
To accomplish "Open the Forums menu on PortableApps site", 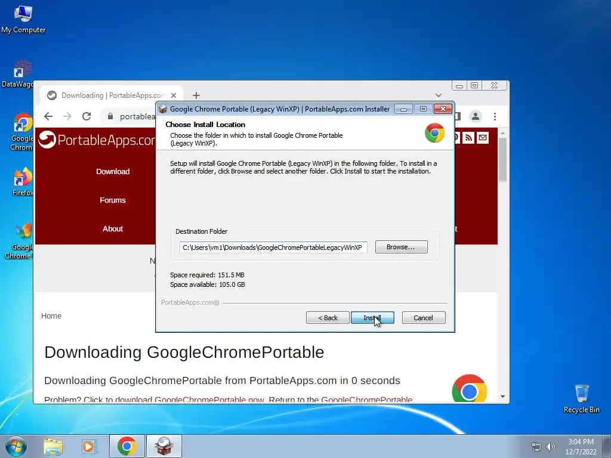I will coord(113,200).
